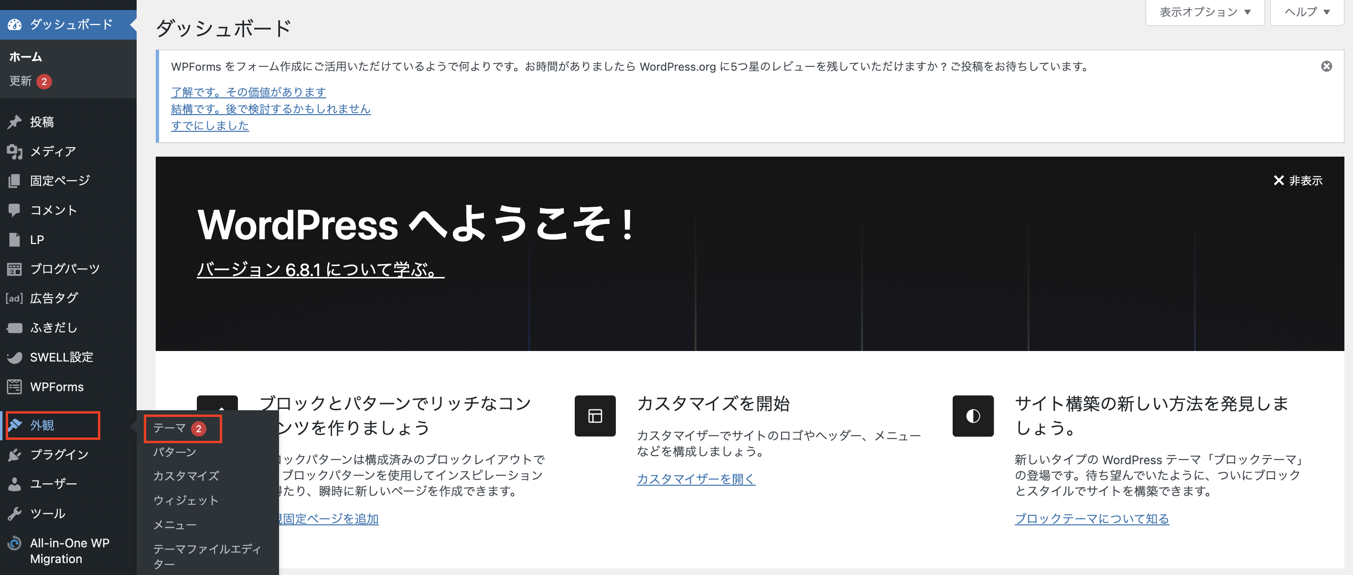Open 更新 with 2 pending updates
The width and height of the screenshot is (1353, 575).
[31, 81]
